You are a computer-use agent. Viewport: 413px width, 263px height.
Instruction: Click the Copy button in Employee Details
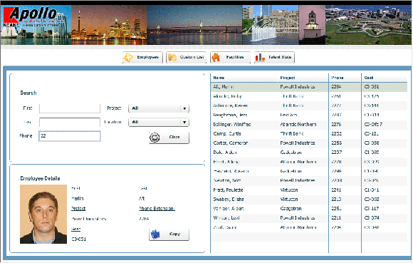169,234
